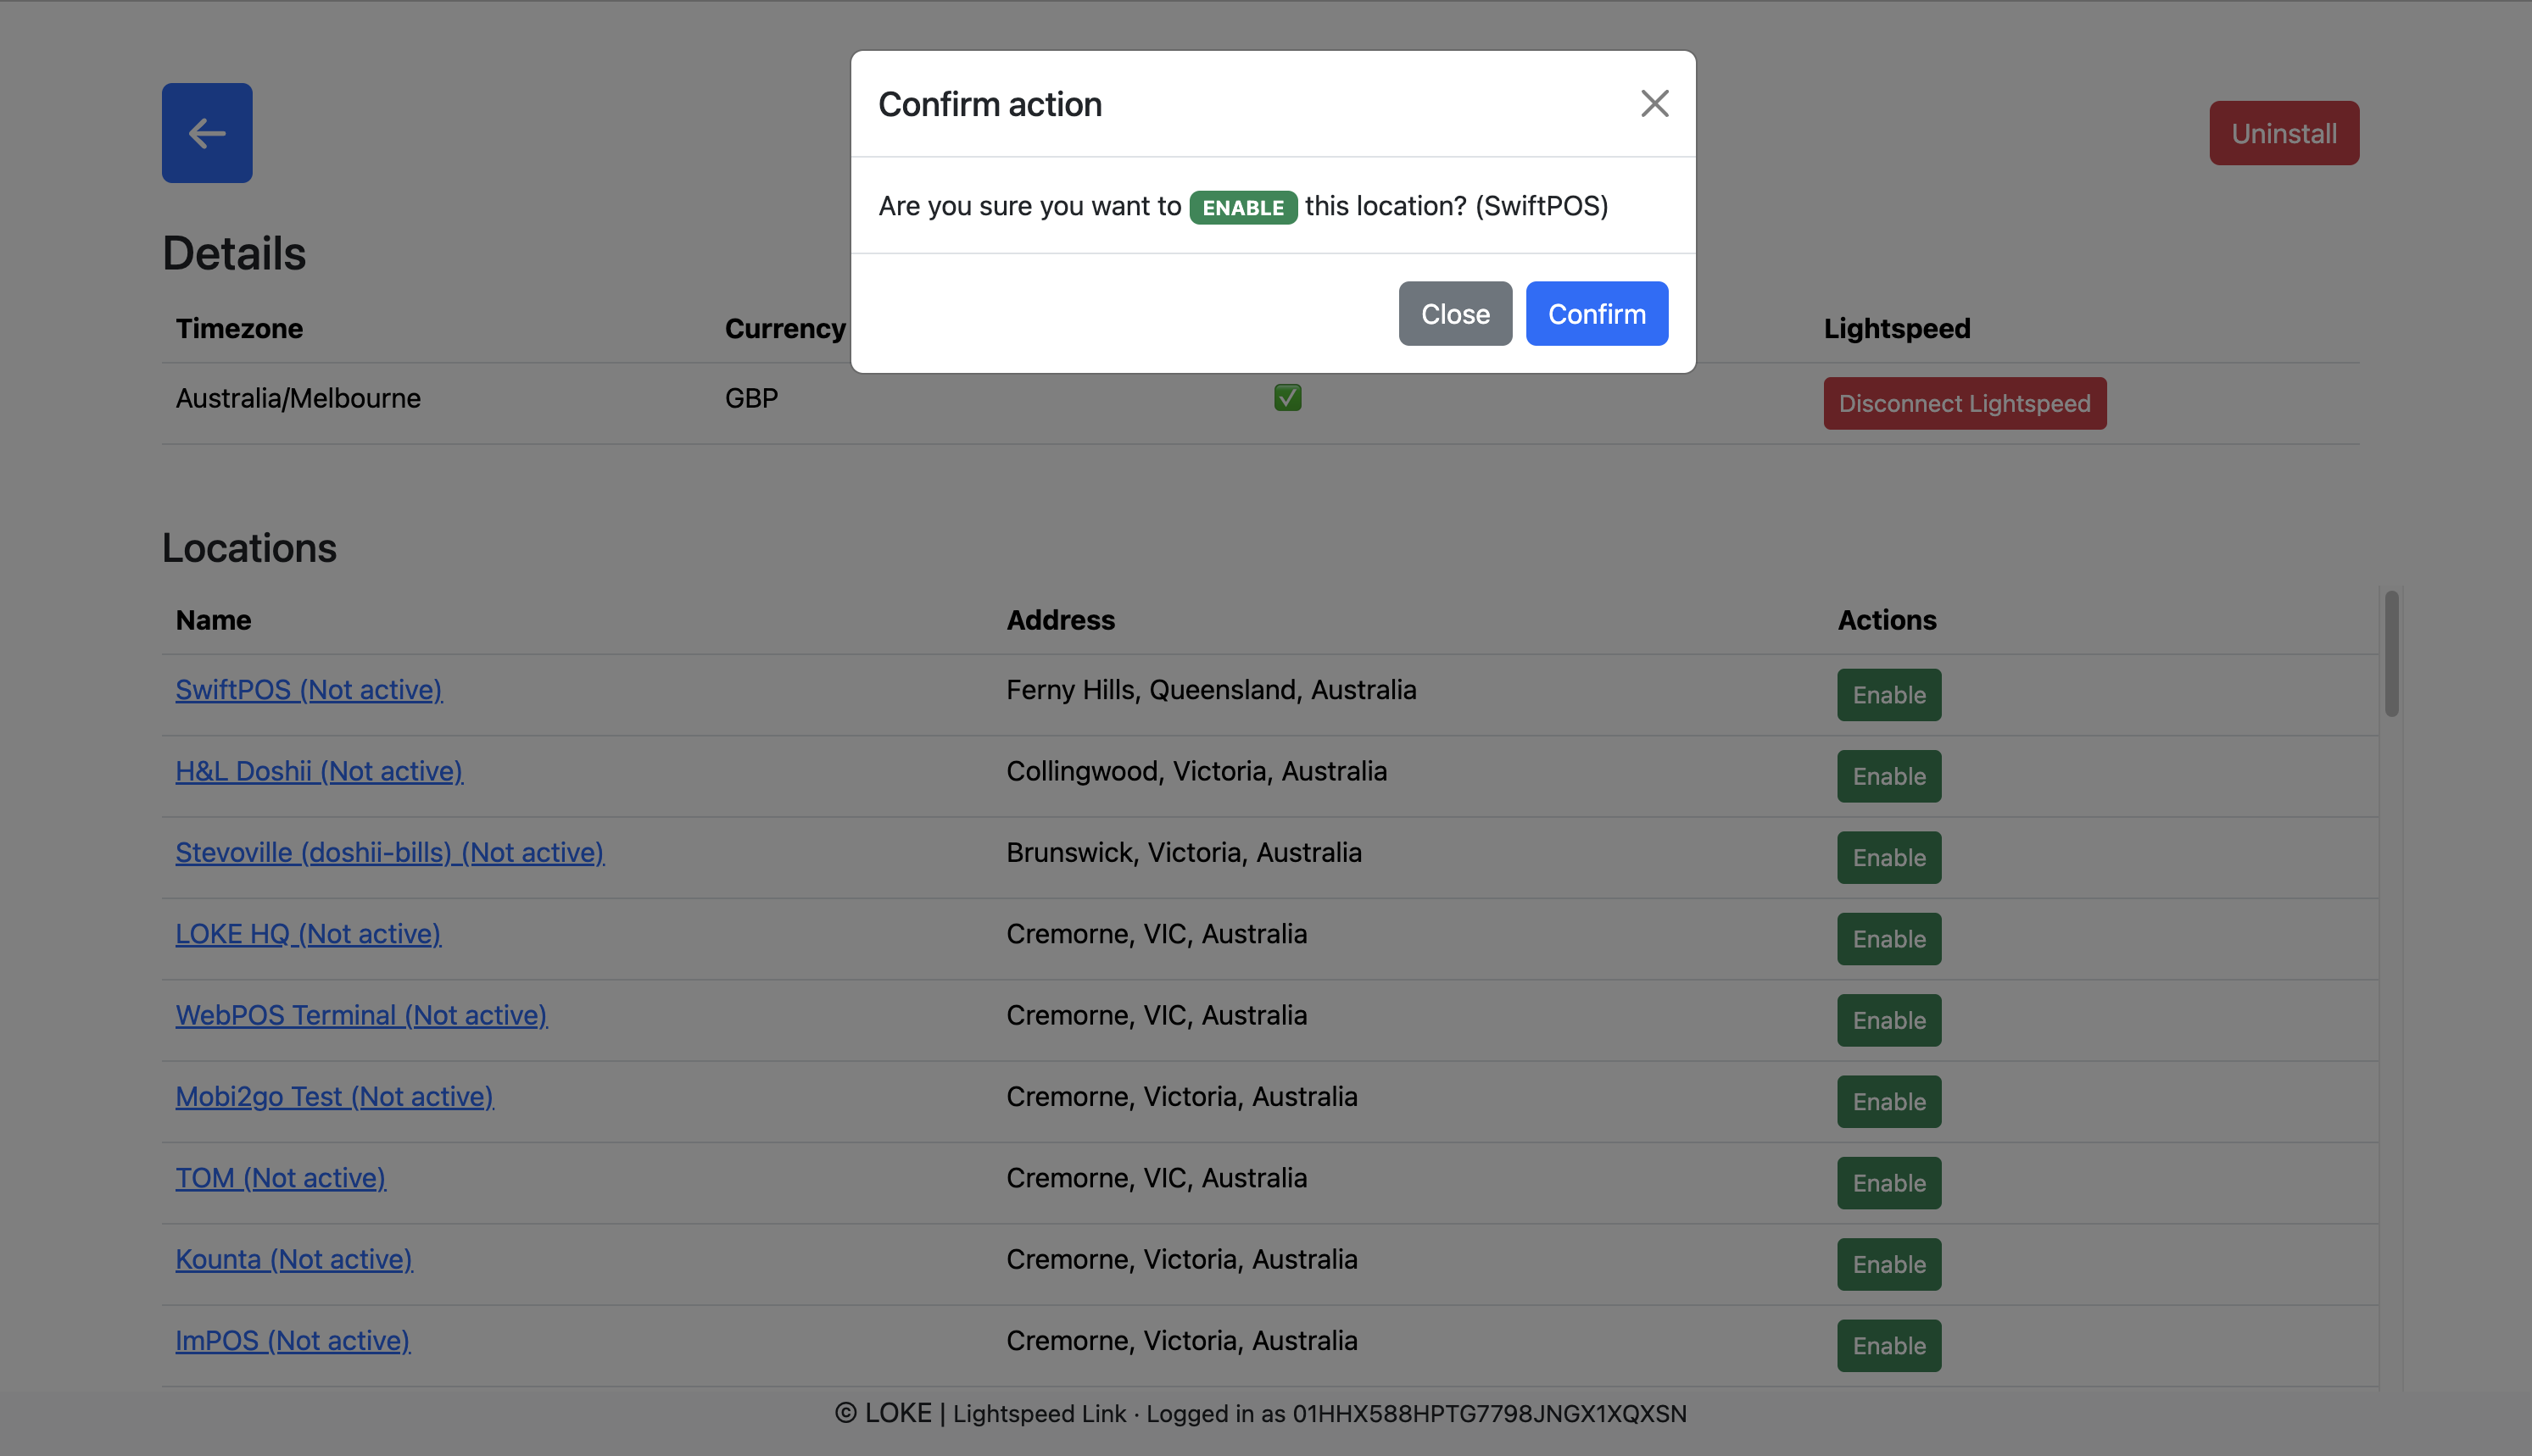Click the Lightspeed column header
Viewport: 2532px width, 1456px height.
click(1897, 328)
